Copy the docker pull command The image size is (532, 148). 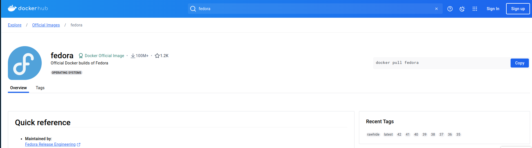tap(520, 63)
